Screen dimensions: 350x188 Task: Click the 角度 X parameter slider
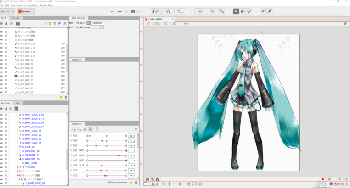[x=107, y=136]
